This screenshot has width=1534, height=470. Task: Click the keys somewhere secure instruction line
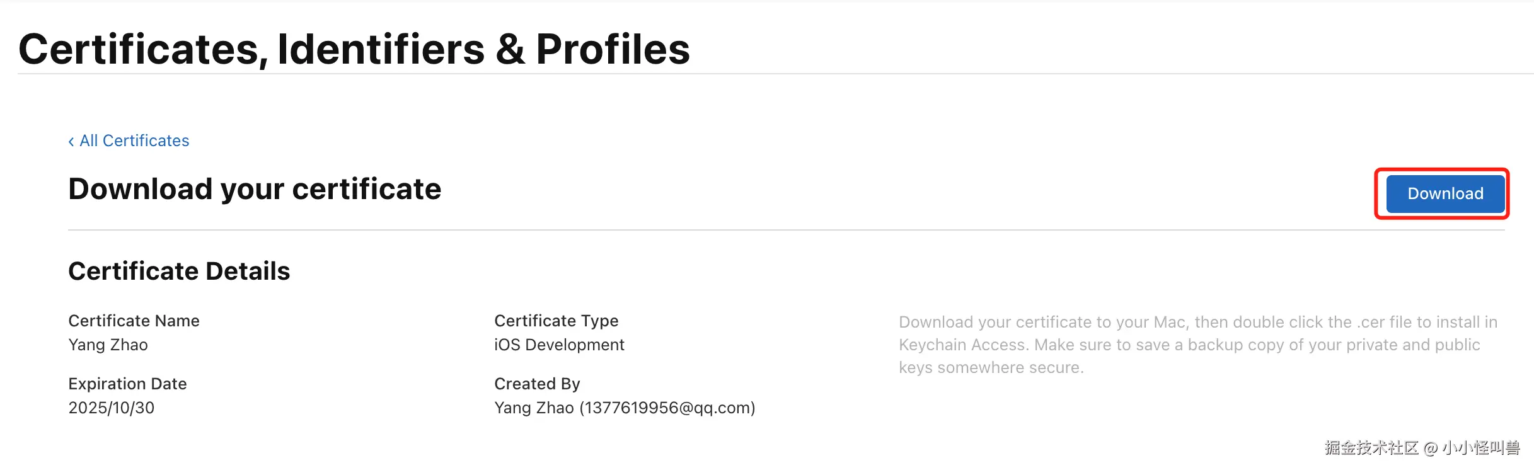(x=991, y=367)
